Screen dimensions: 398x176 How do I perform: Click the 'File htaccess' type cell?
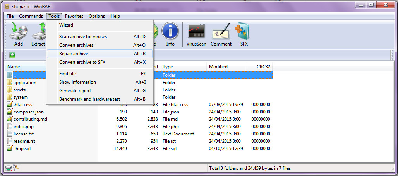point(175,105)
